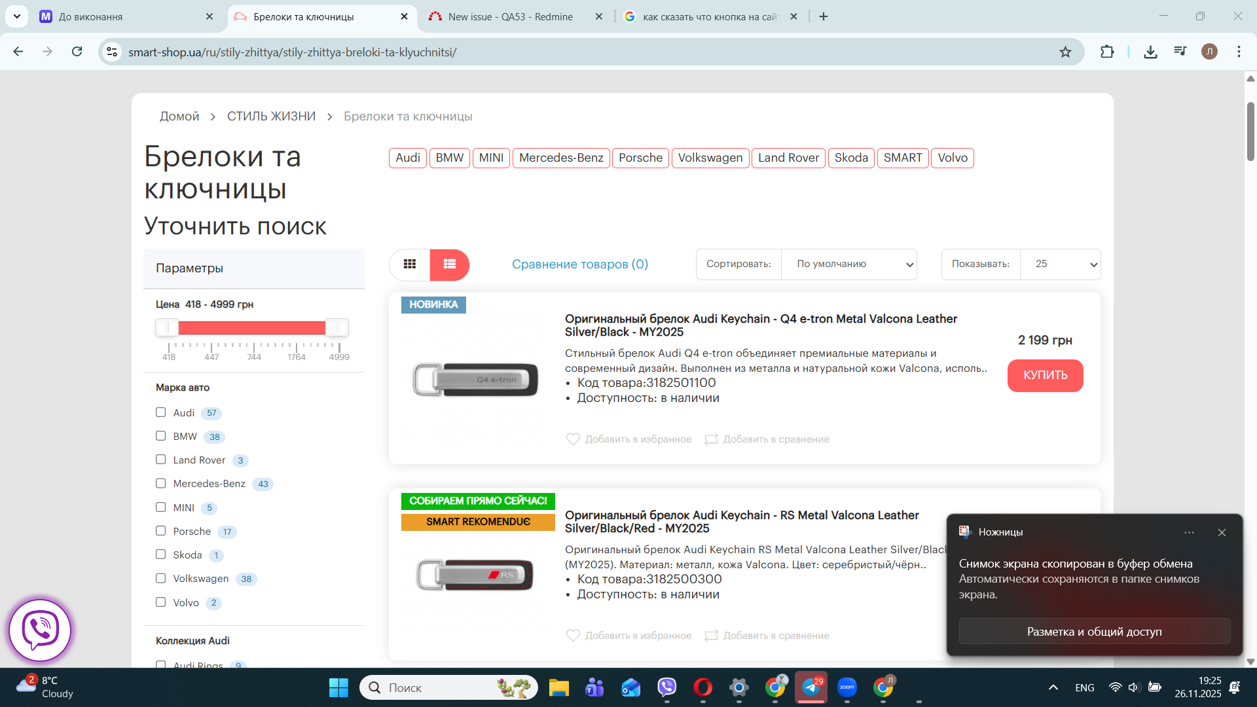The width and height of the screenshot is (1257, 707).
Task: Switch to New issue Redmine tab
Action: [x=511, y=17]
